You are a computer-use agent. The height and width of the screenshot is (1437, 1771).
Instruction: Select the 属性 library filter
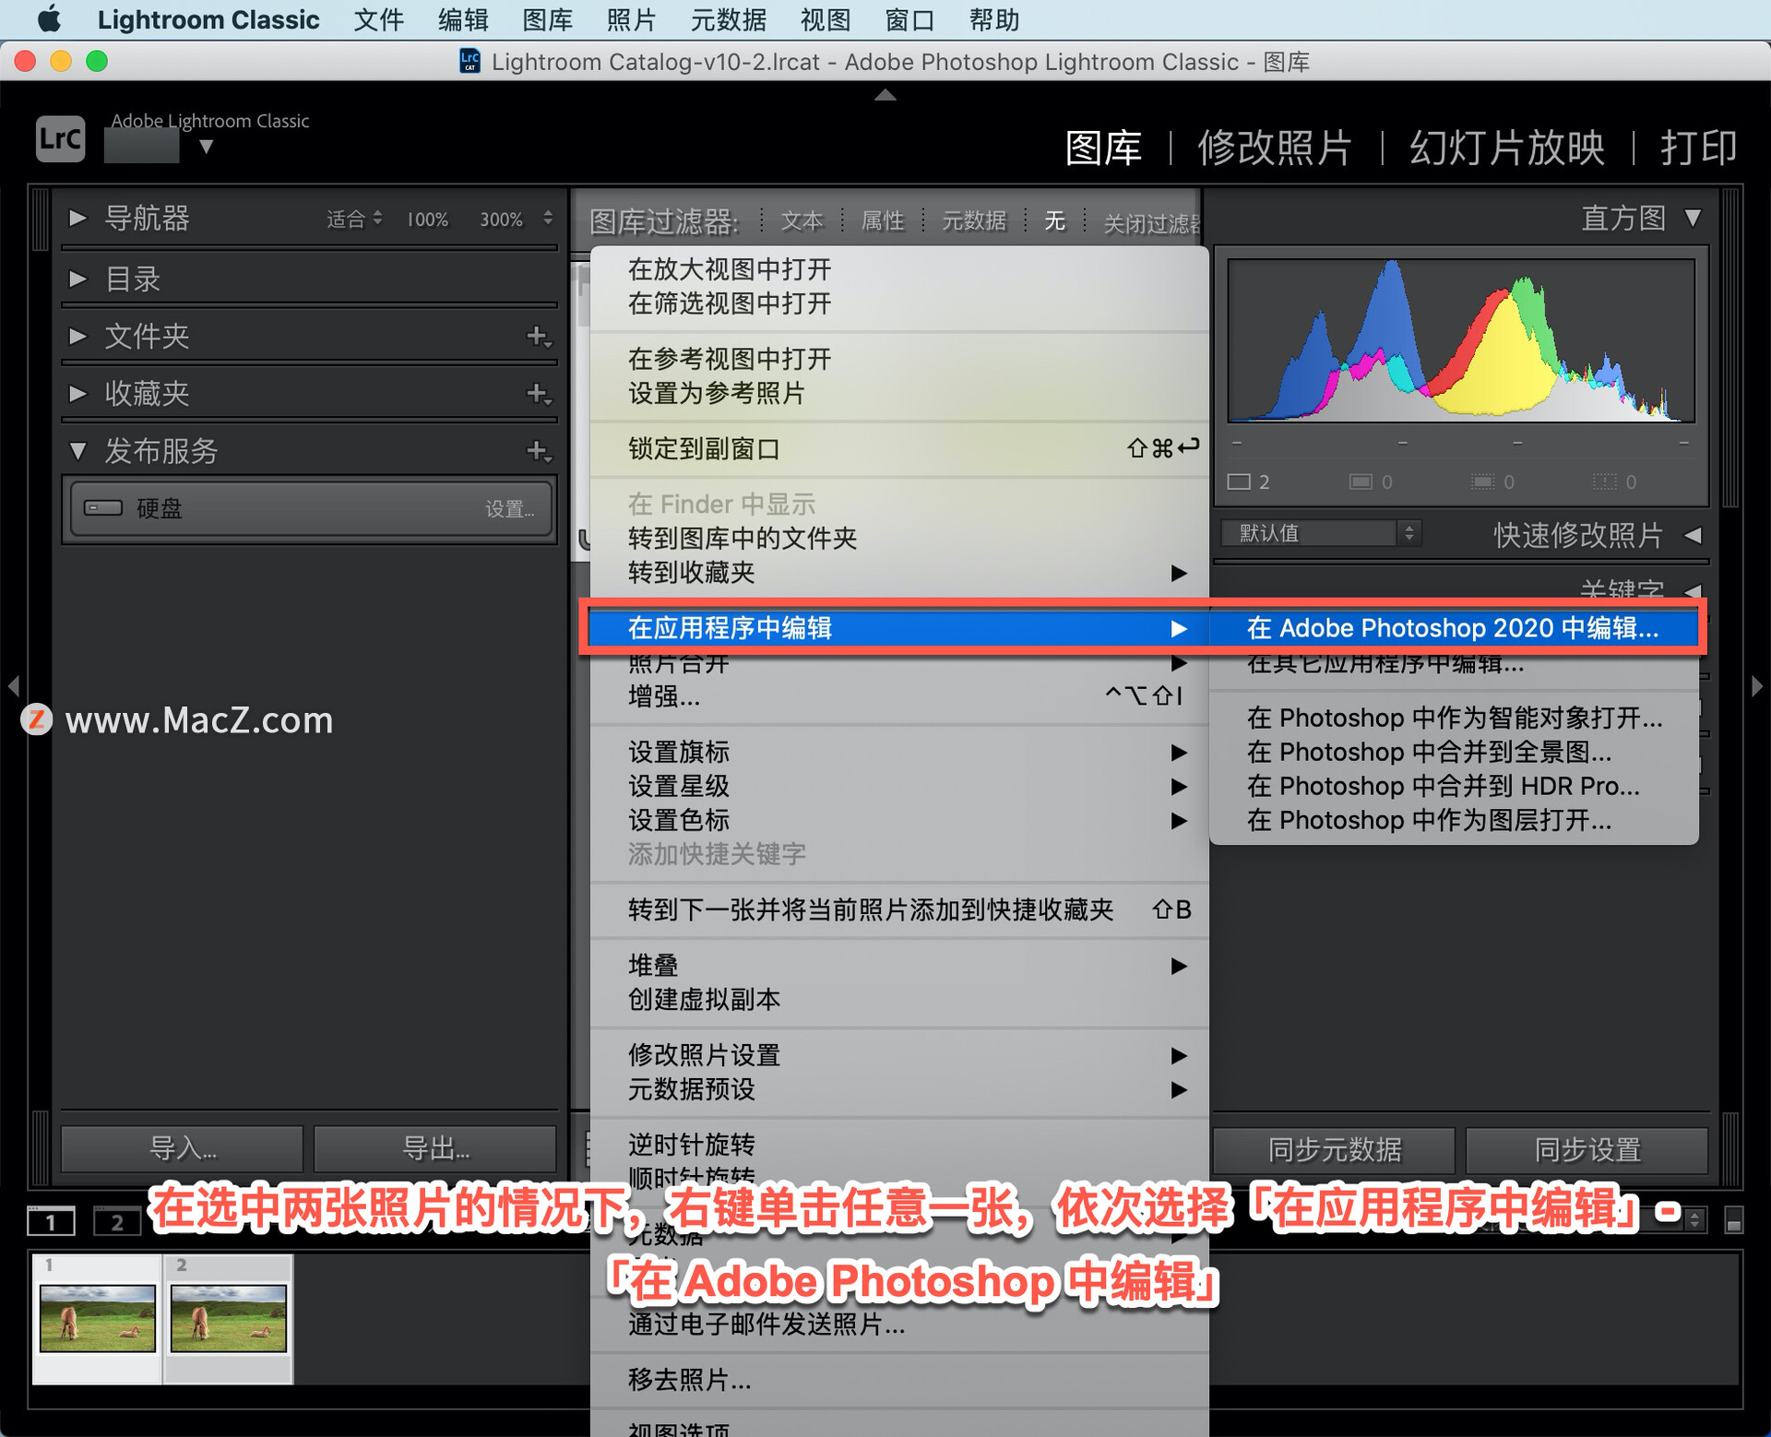point(882,221)
